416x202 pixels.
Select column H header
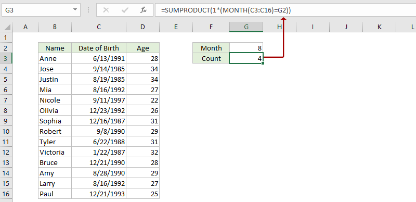(x=279, y=27)
